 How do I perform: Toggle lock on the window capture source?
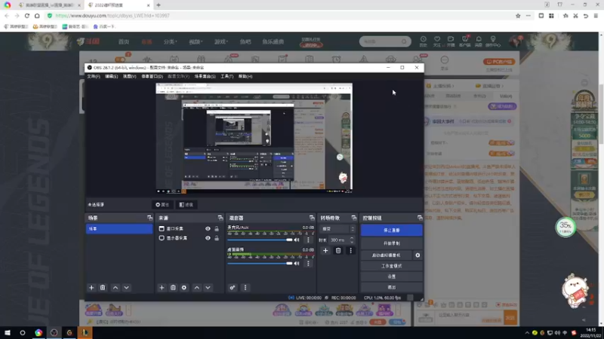[217, 229]
